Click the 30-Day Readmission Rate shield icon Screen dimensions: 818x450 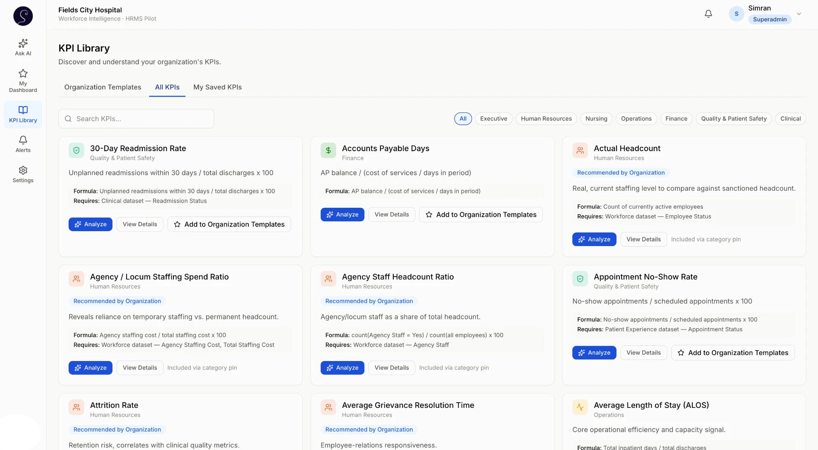click(x=76, y=150)
